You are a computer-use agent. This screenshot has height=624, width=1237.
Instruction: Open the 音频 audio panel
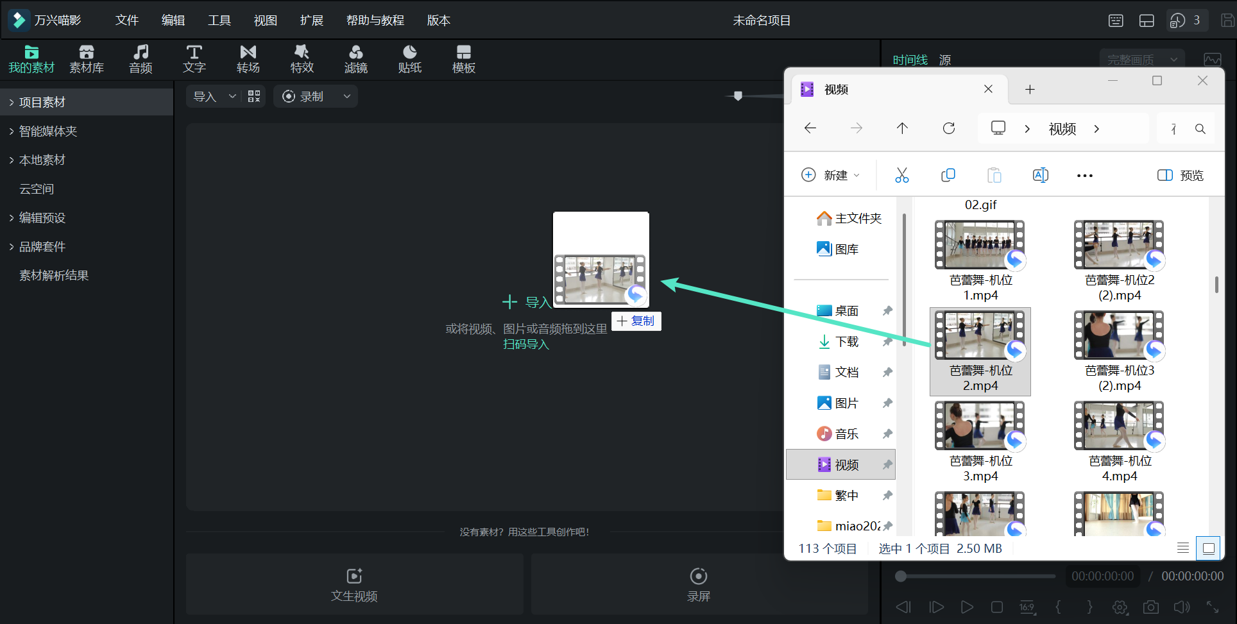(141, 60)
